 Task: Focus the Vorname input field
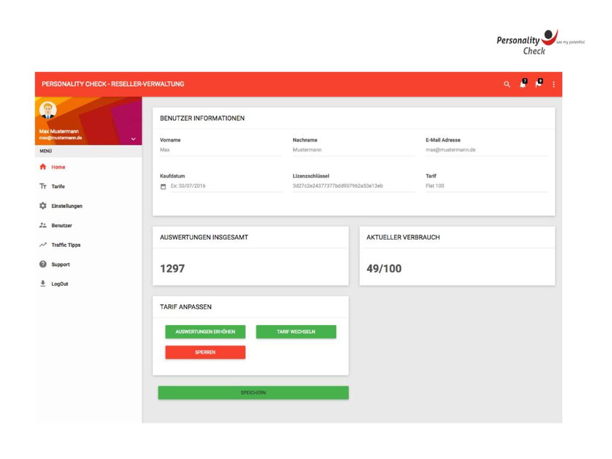coord(221,150)
